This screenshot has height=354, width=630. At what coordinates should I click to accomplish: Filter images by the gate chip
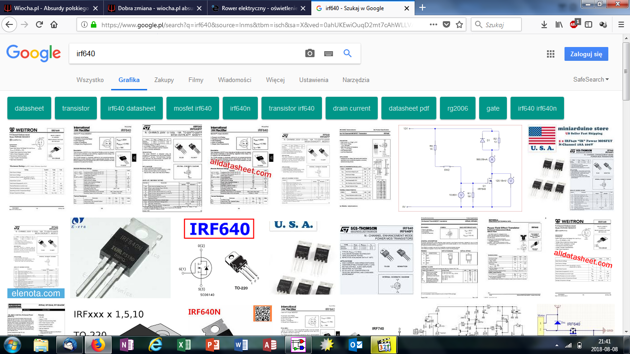pyautogui.click(x=493, y=108)
